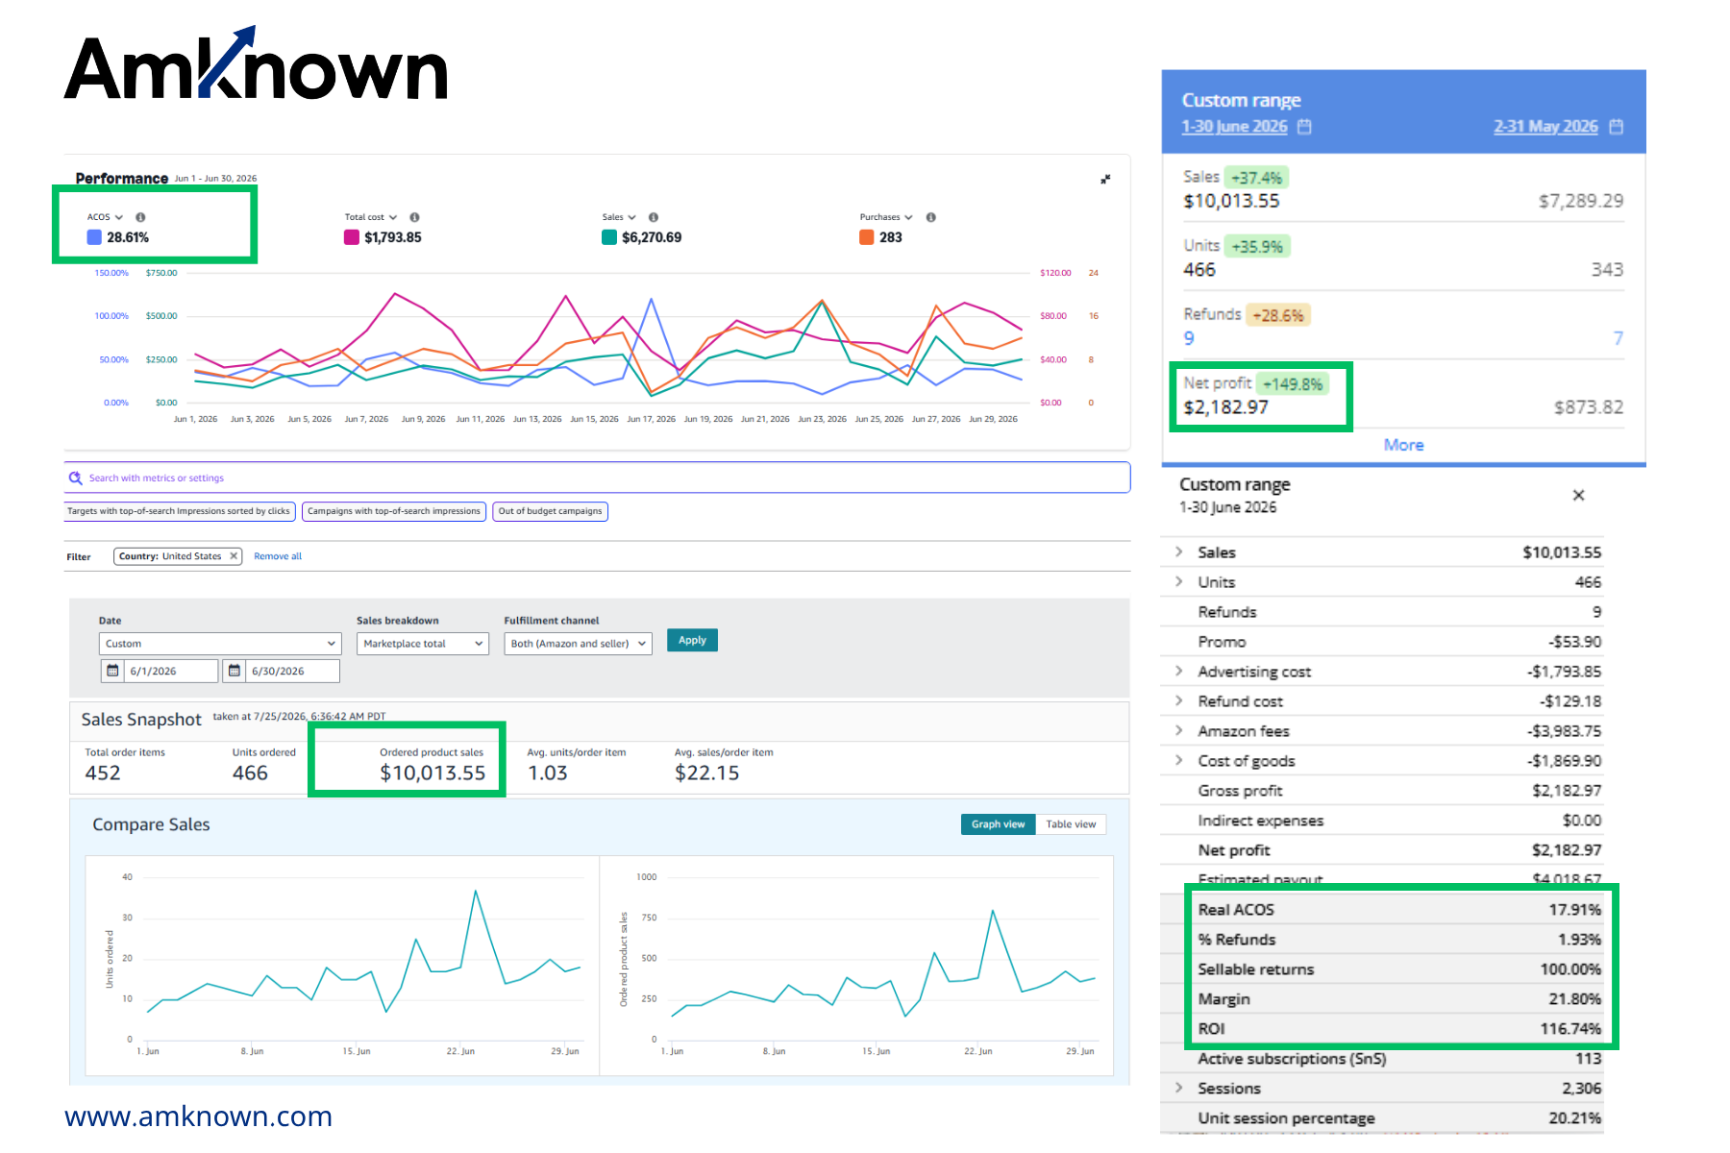The height and width of the screenshot is (1153, 1730).
Task: Select Campaigns with top-of-search impressions chip
Action: pos(394,511)
